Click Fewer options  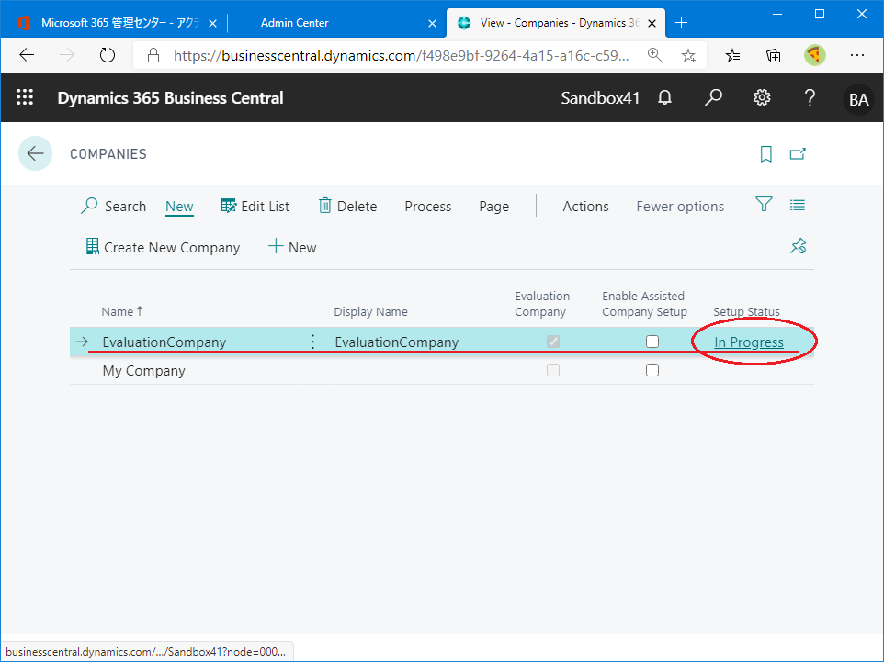(680, 207)
